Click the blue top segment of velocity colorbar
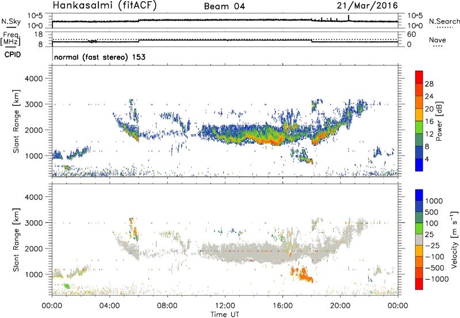Image resolution: width=460 pixels, height=318 pixels. [x=419, y=195]
